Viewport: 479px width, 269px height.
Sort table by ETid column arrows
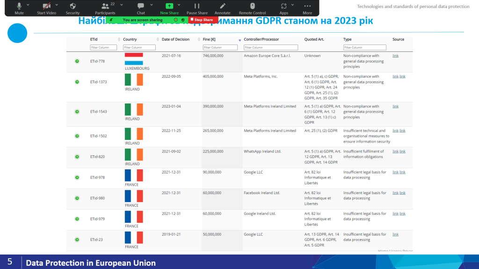119,39
